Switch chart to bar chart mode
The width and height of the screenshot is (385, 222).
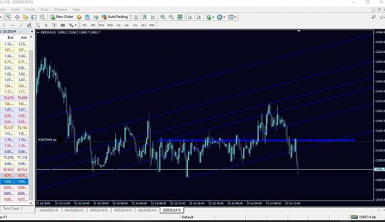[136, 17]
